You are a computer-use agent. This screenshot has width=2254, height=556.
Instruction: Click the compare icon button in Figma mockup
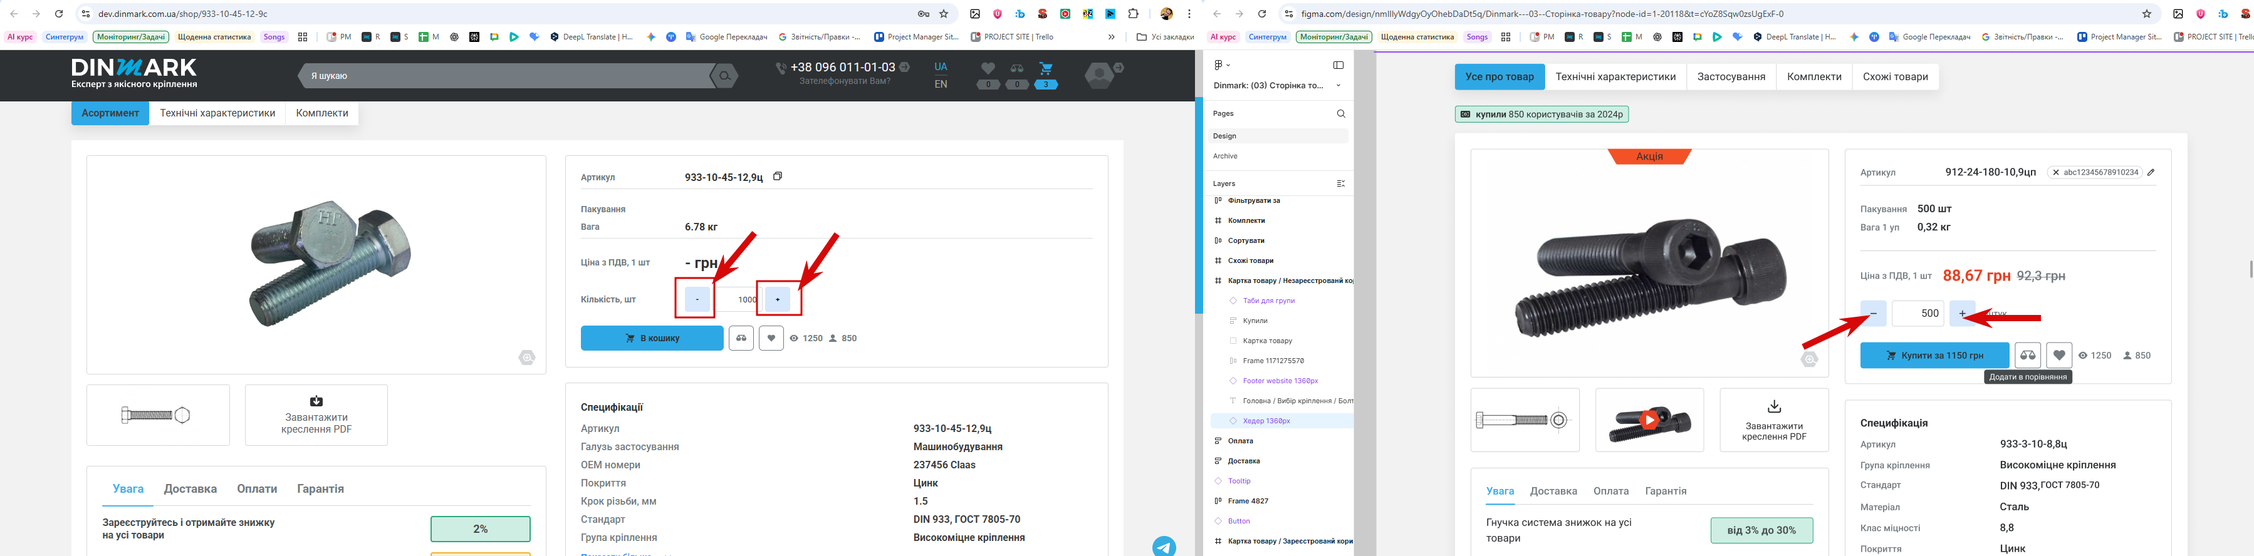coord(2027,355)
